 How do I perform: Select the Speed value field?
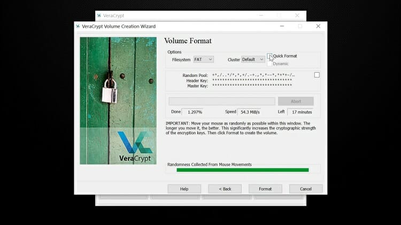pyautogui.click(x=249, y=112)
